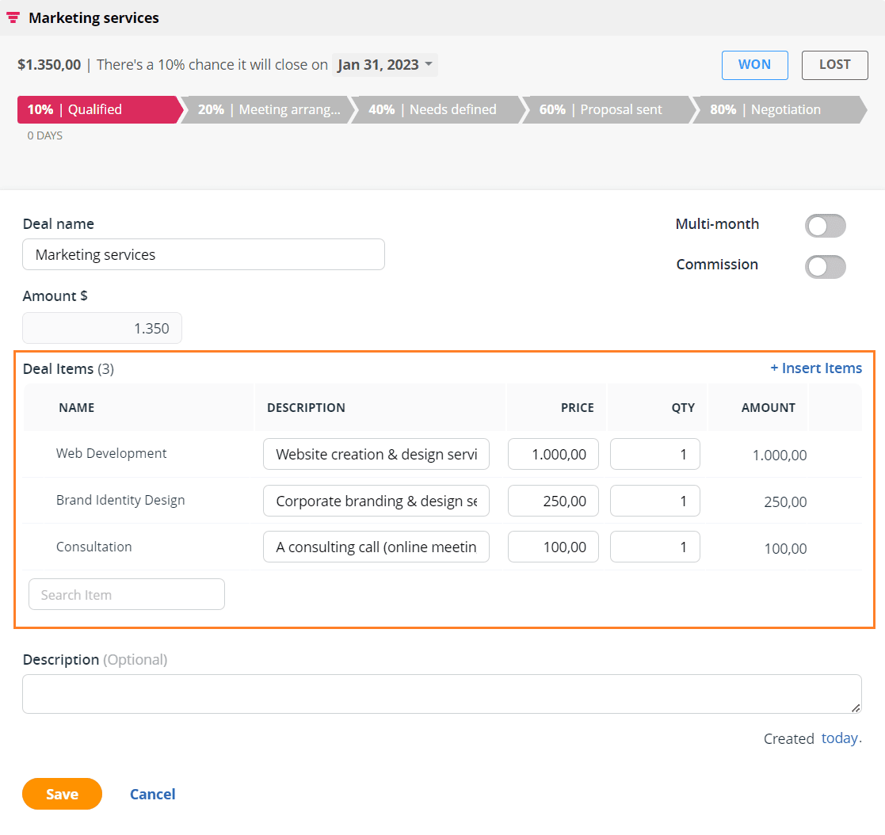Select the 40% Needs defined stage

tap(432, 109)
